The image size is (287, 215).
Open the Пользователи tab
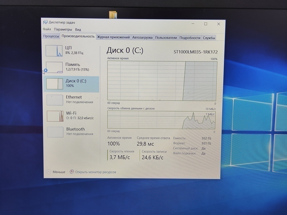click(166, 38)
